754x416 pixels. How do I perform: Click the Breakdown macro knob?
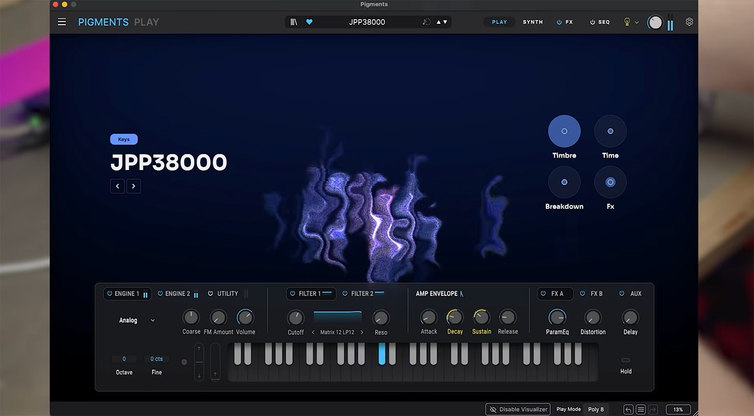point(565,182)
